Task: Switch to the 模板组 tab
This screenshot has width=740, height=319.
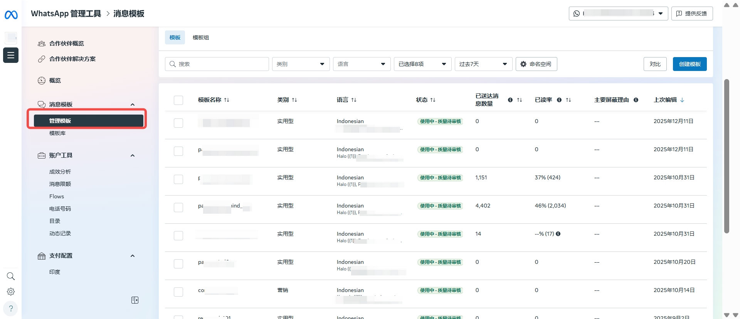Action: [201, 37]
